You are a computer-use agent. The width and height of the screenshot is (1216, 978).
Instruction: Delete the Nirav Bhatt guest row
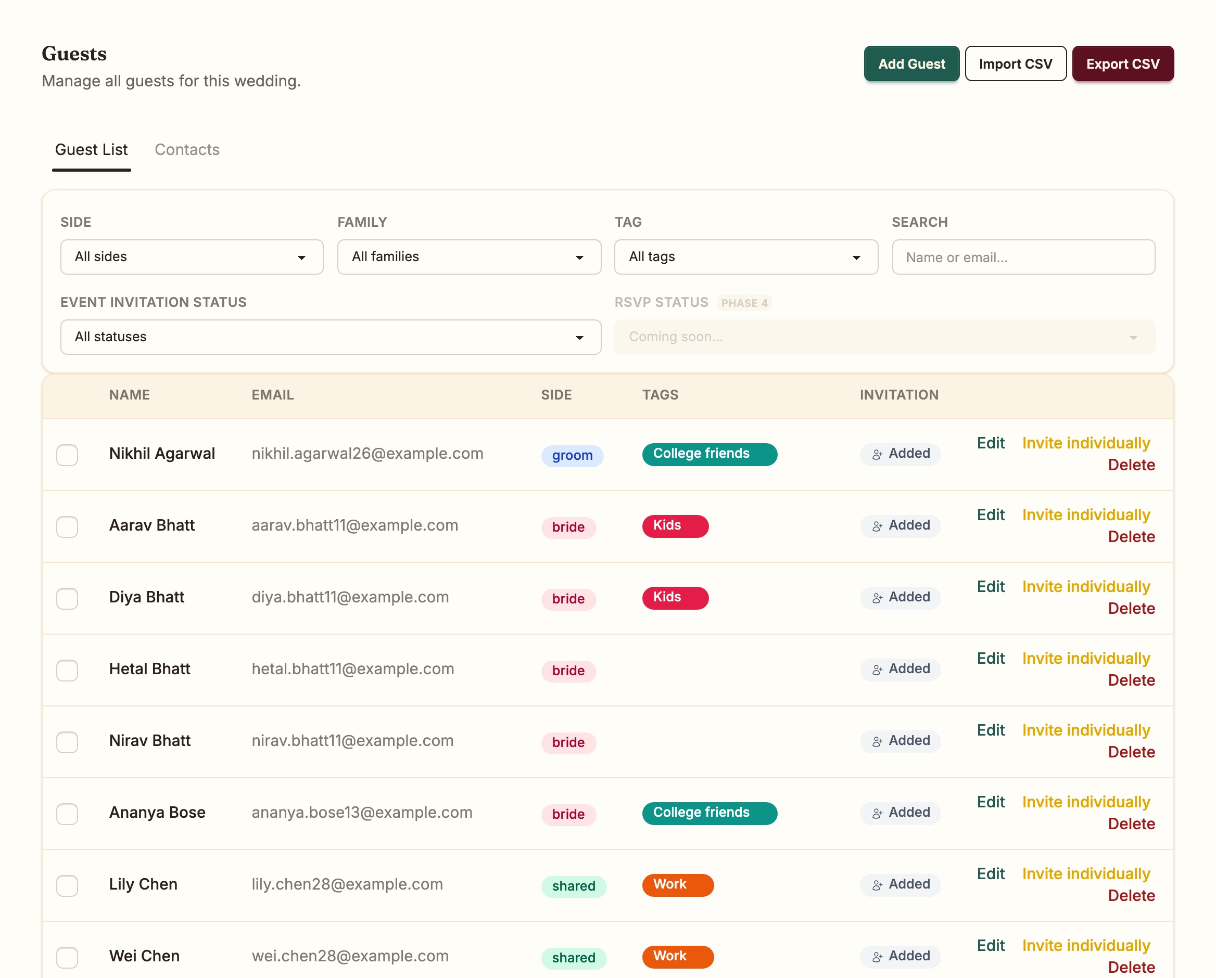1131,753
